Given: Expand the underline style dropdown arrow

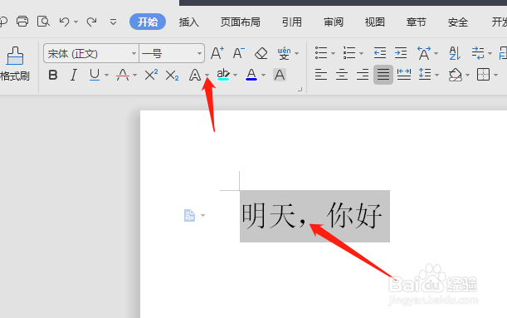Looking at the screenshot, I should coord(107,76).
